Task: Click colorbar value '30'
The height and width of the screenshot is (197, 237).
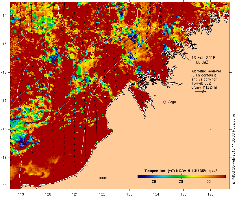Action: coord(208,182)
